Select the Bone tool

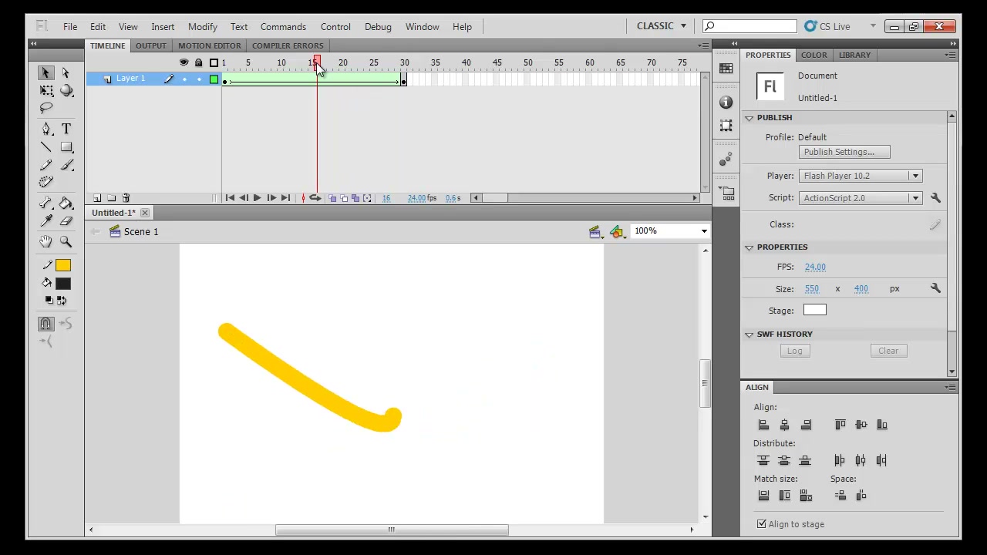(x=45, y=203)
